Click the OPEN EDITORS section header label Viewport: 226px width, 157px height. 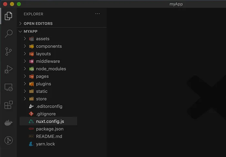pos(38,24)
